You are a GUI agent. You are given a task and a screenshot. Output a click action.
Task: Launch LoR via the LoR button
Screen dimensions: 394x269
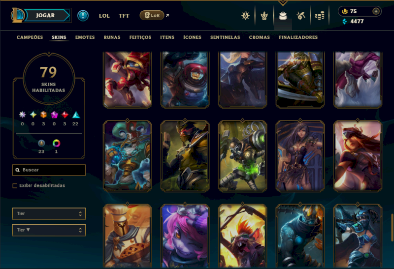(x=152, y=15)
